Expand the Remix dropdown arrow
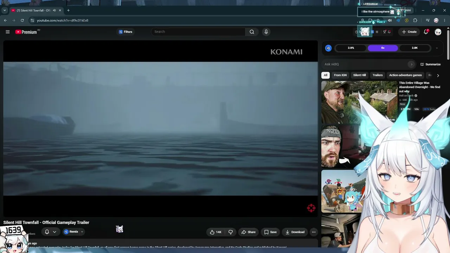The height and width of the screenshot is (253, 450). coord(82,232)
